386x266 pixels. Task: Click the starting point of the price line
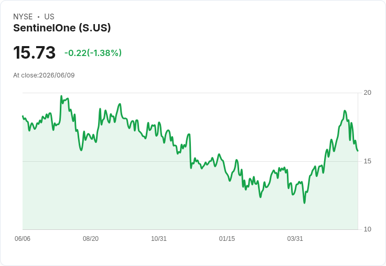coord(23,116)
